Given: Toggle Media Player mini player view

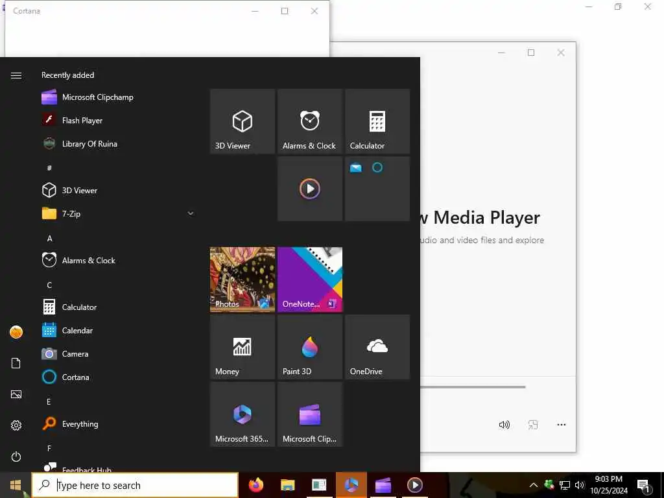Looking at the screenshot, I should point(533,425).
